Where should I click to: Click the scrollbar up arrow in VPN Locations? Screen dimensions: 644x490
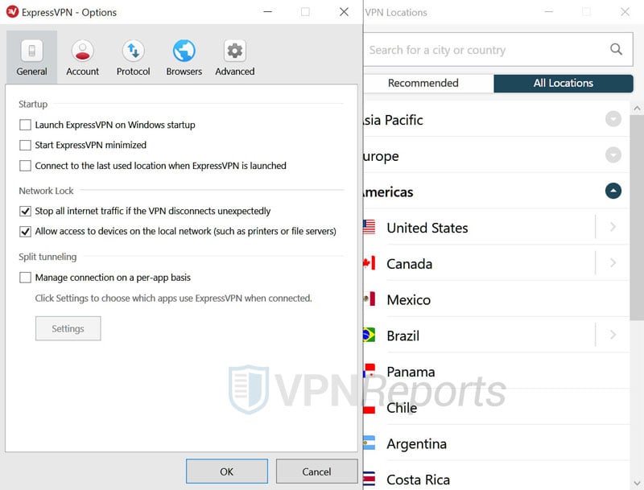pyautogui.click(x=637, y=109)
